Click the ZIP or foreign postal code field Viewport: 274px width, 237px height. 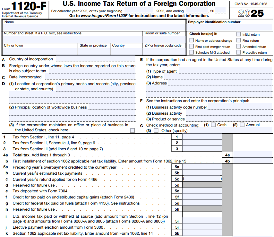tap(164, 51)
